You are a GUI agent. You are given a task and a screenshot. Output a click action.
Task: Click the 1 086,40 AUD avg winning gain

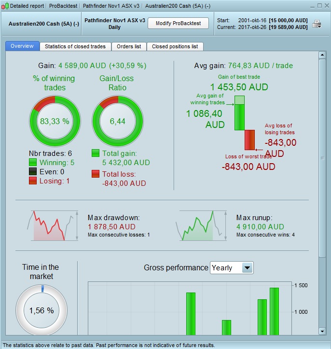pos(205,119)
